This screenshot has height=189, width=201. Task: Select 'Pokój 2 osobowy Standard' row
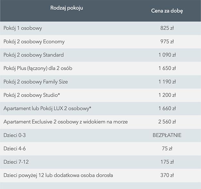click(100, 55)
